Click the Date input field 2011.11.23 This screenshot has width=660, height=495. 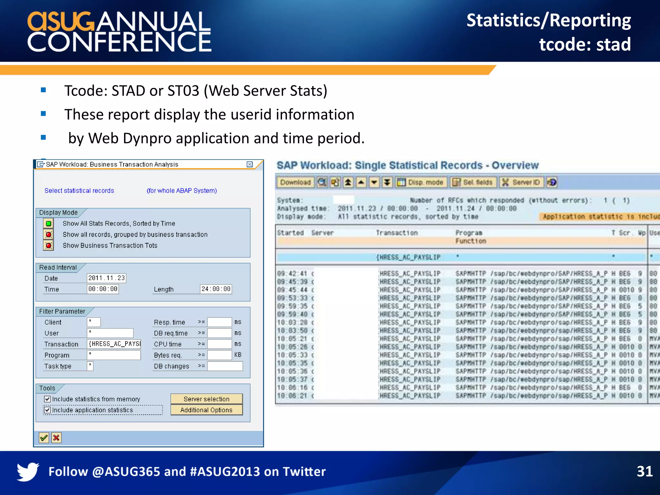coord(106,278)
